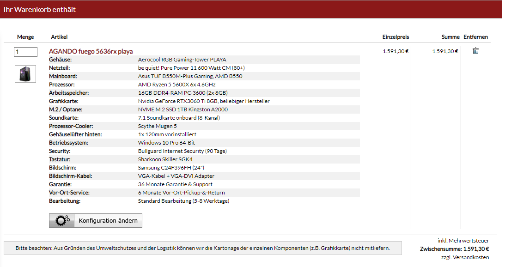511x267 pixels.
Task: Click the Samsung C24F396FH monitor value
Action: [x=171, y=168]
